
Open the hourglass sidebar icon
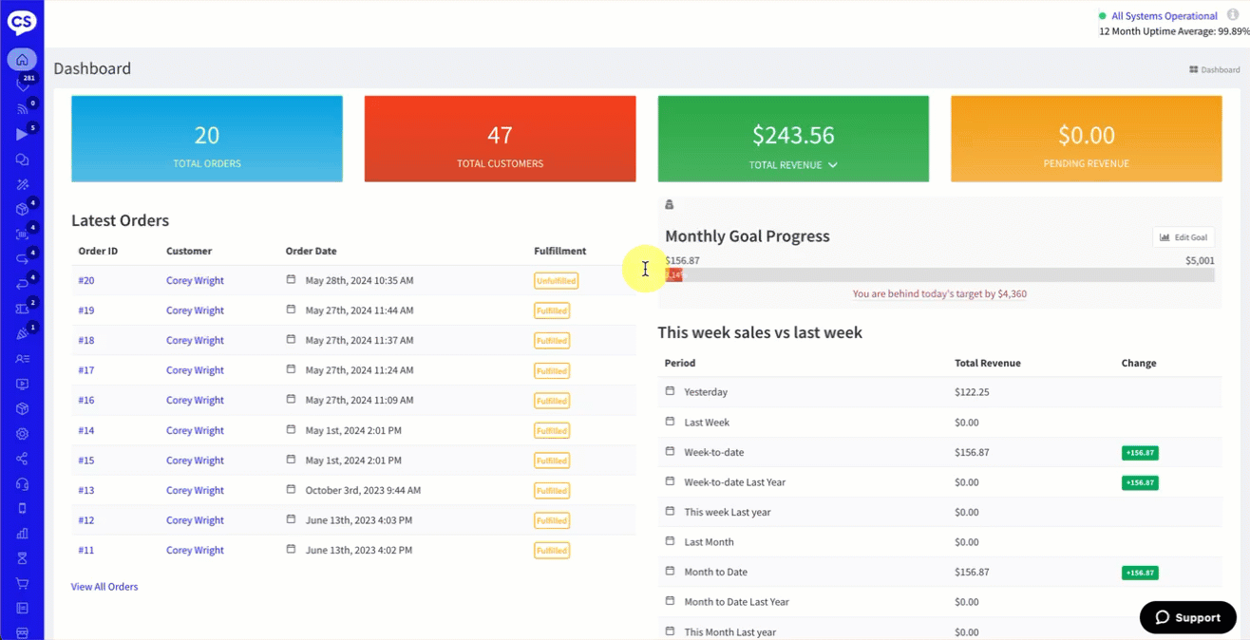coord(22,558)
